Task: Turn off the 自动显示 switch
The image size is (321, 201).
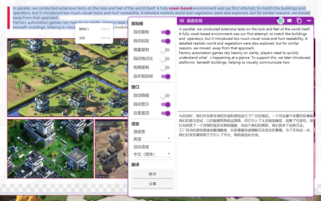Action: [166, 104]
